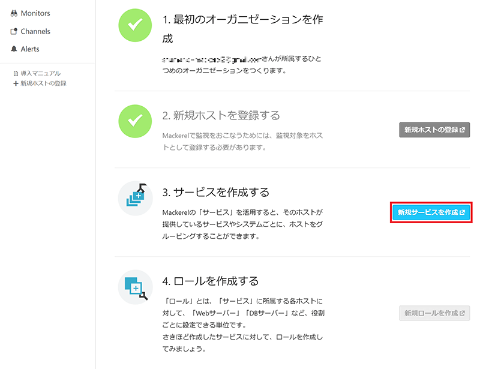The width and height of the screenshot is (480, 369).
Task: Click the green checkmark for step 1
Action: (135, 24)
